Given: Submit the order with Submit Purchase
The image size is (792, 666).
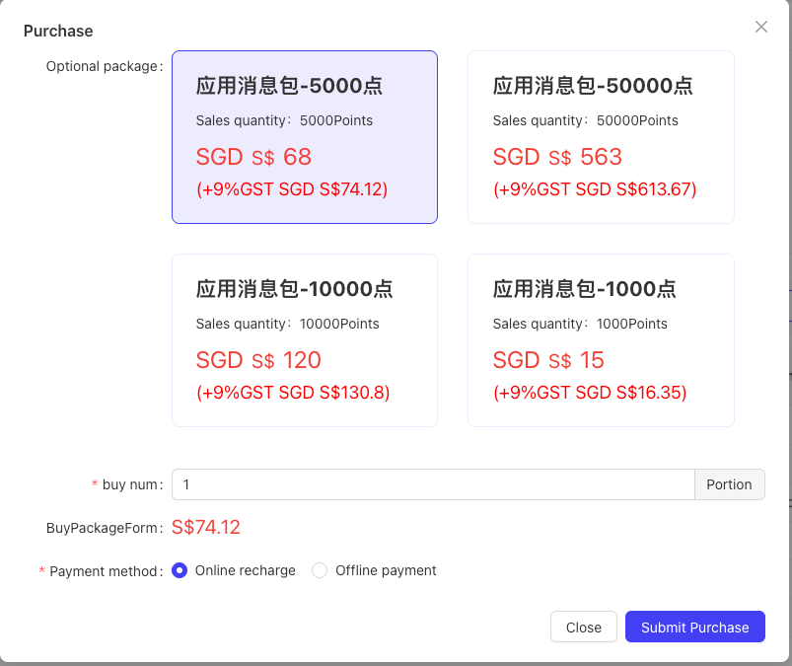Looking at the screenshot, I should click(695, 628).
